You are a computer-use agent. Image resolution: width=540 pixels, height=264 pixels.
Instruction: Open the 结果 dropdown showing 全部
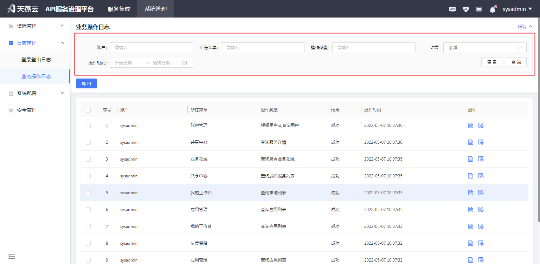[485, 47]
